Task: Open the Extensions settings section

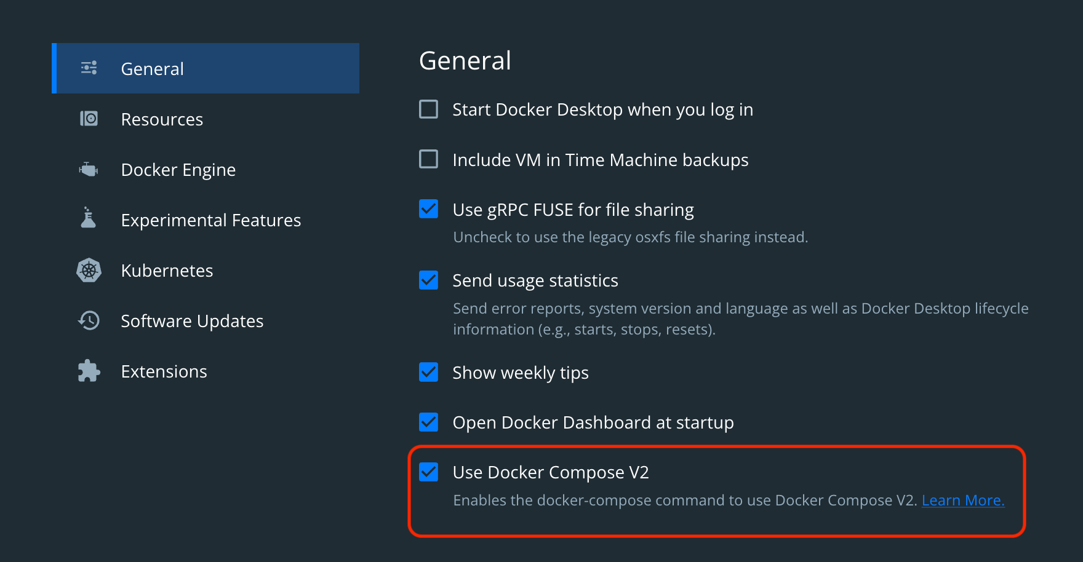Action: (206, 371)
